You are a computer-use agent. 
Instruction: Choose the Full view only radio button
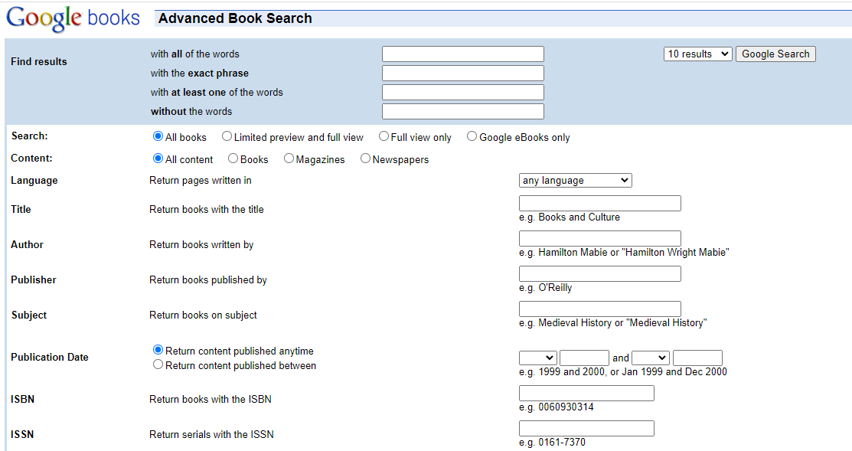[384, 136]
